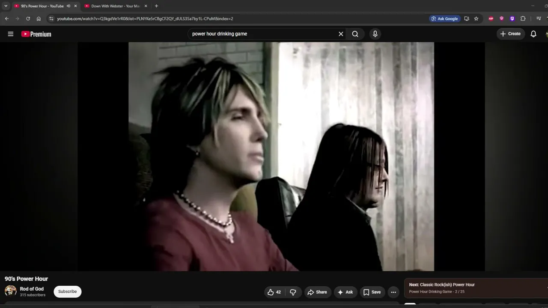This screenshot has width=548, height=308.
Task: Install app icon in address bar
Action: pos(467,18)
